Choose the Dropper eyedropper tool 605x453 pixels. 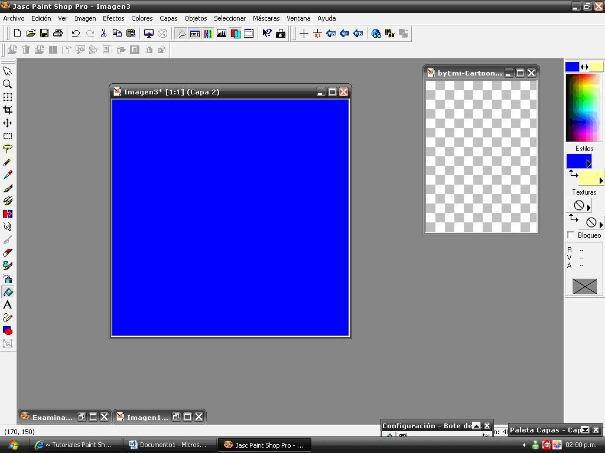coord(8,175)
